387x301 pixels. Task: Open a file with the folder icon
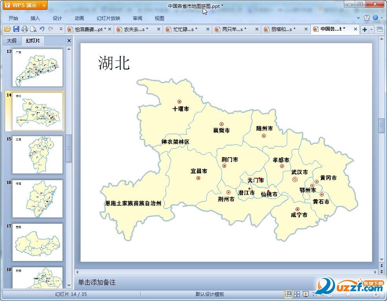(7, 29)
